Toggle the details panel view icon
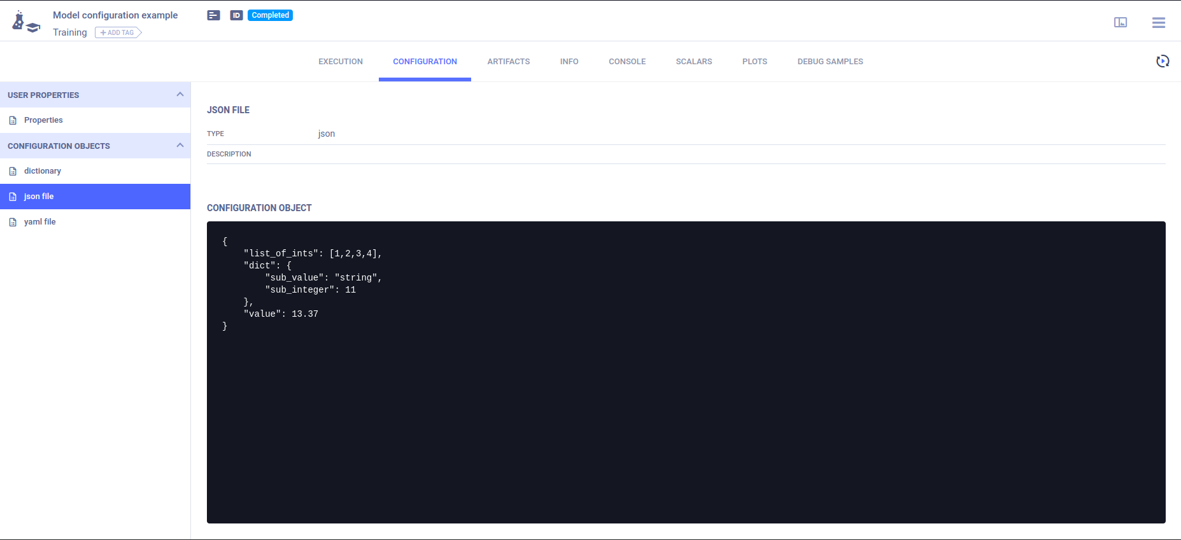This screenshot has height=540, width=1181. click(1121, 22)
